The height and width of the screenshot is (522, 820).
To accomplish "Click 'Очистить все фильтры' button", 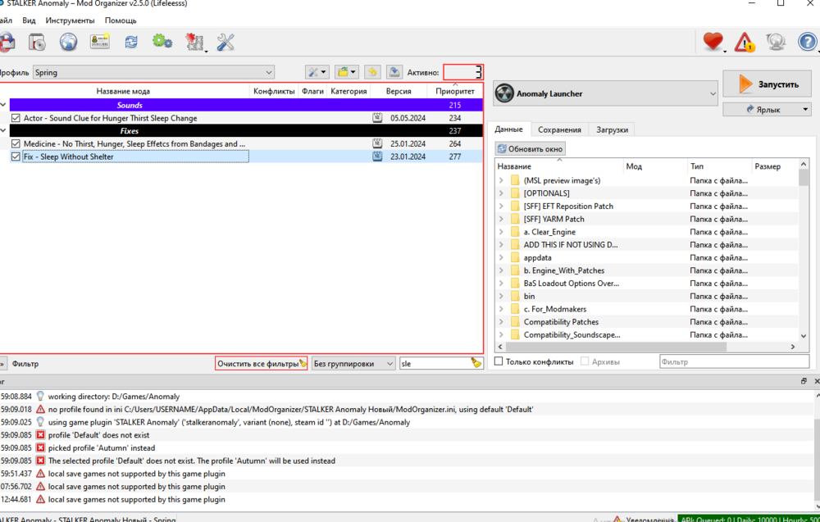I will 261,364.
